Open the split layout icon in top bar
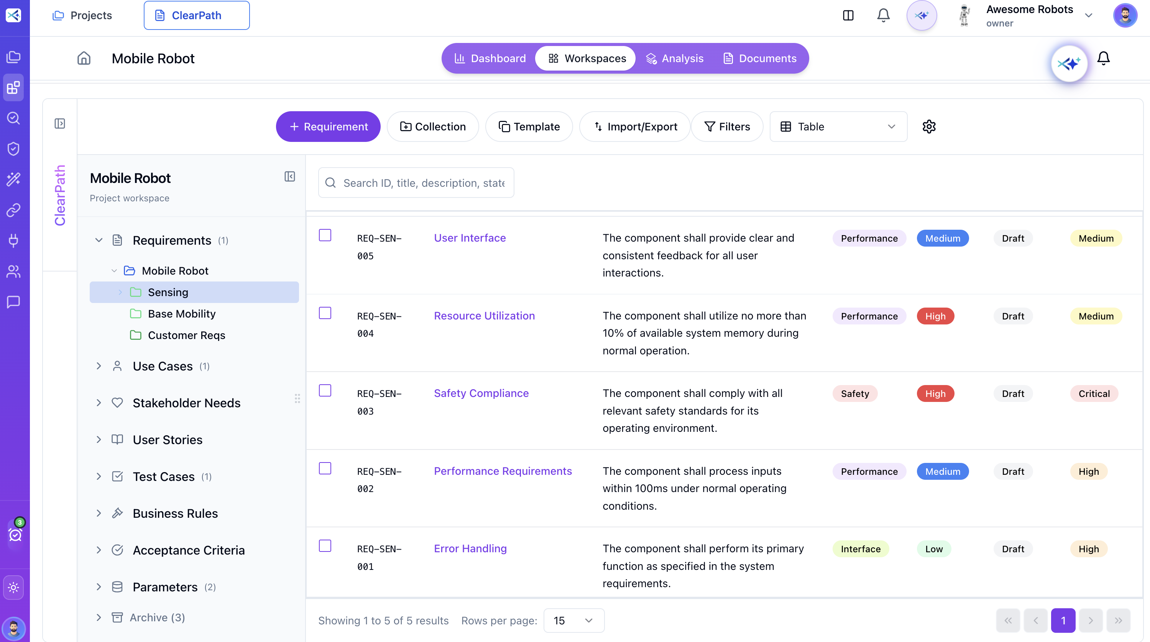Screen dimensions: 1150x642 click(848, 15)
